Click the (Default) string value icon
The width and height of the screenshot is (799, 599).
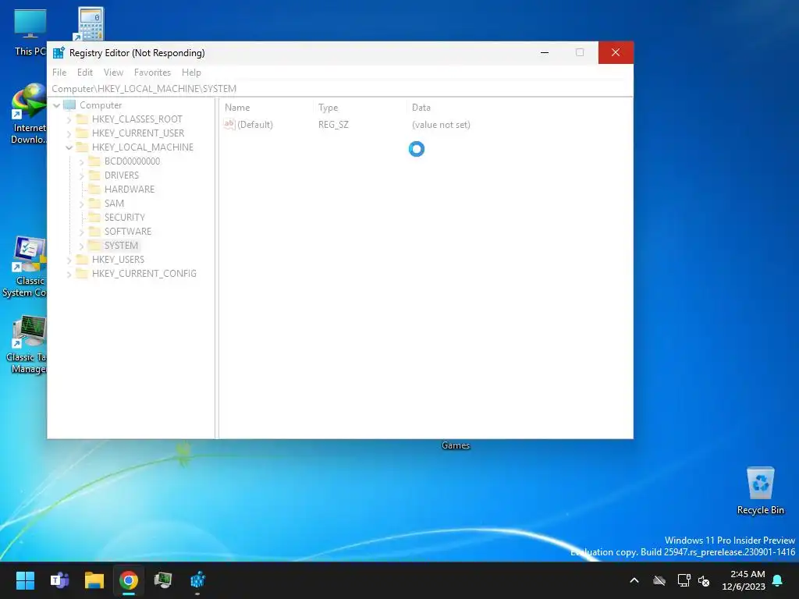[x=229, y=124]
